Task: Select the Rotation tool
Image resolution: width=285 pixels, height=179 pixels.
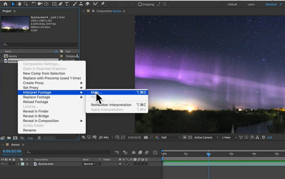Action: (33, 4)
